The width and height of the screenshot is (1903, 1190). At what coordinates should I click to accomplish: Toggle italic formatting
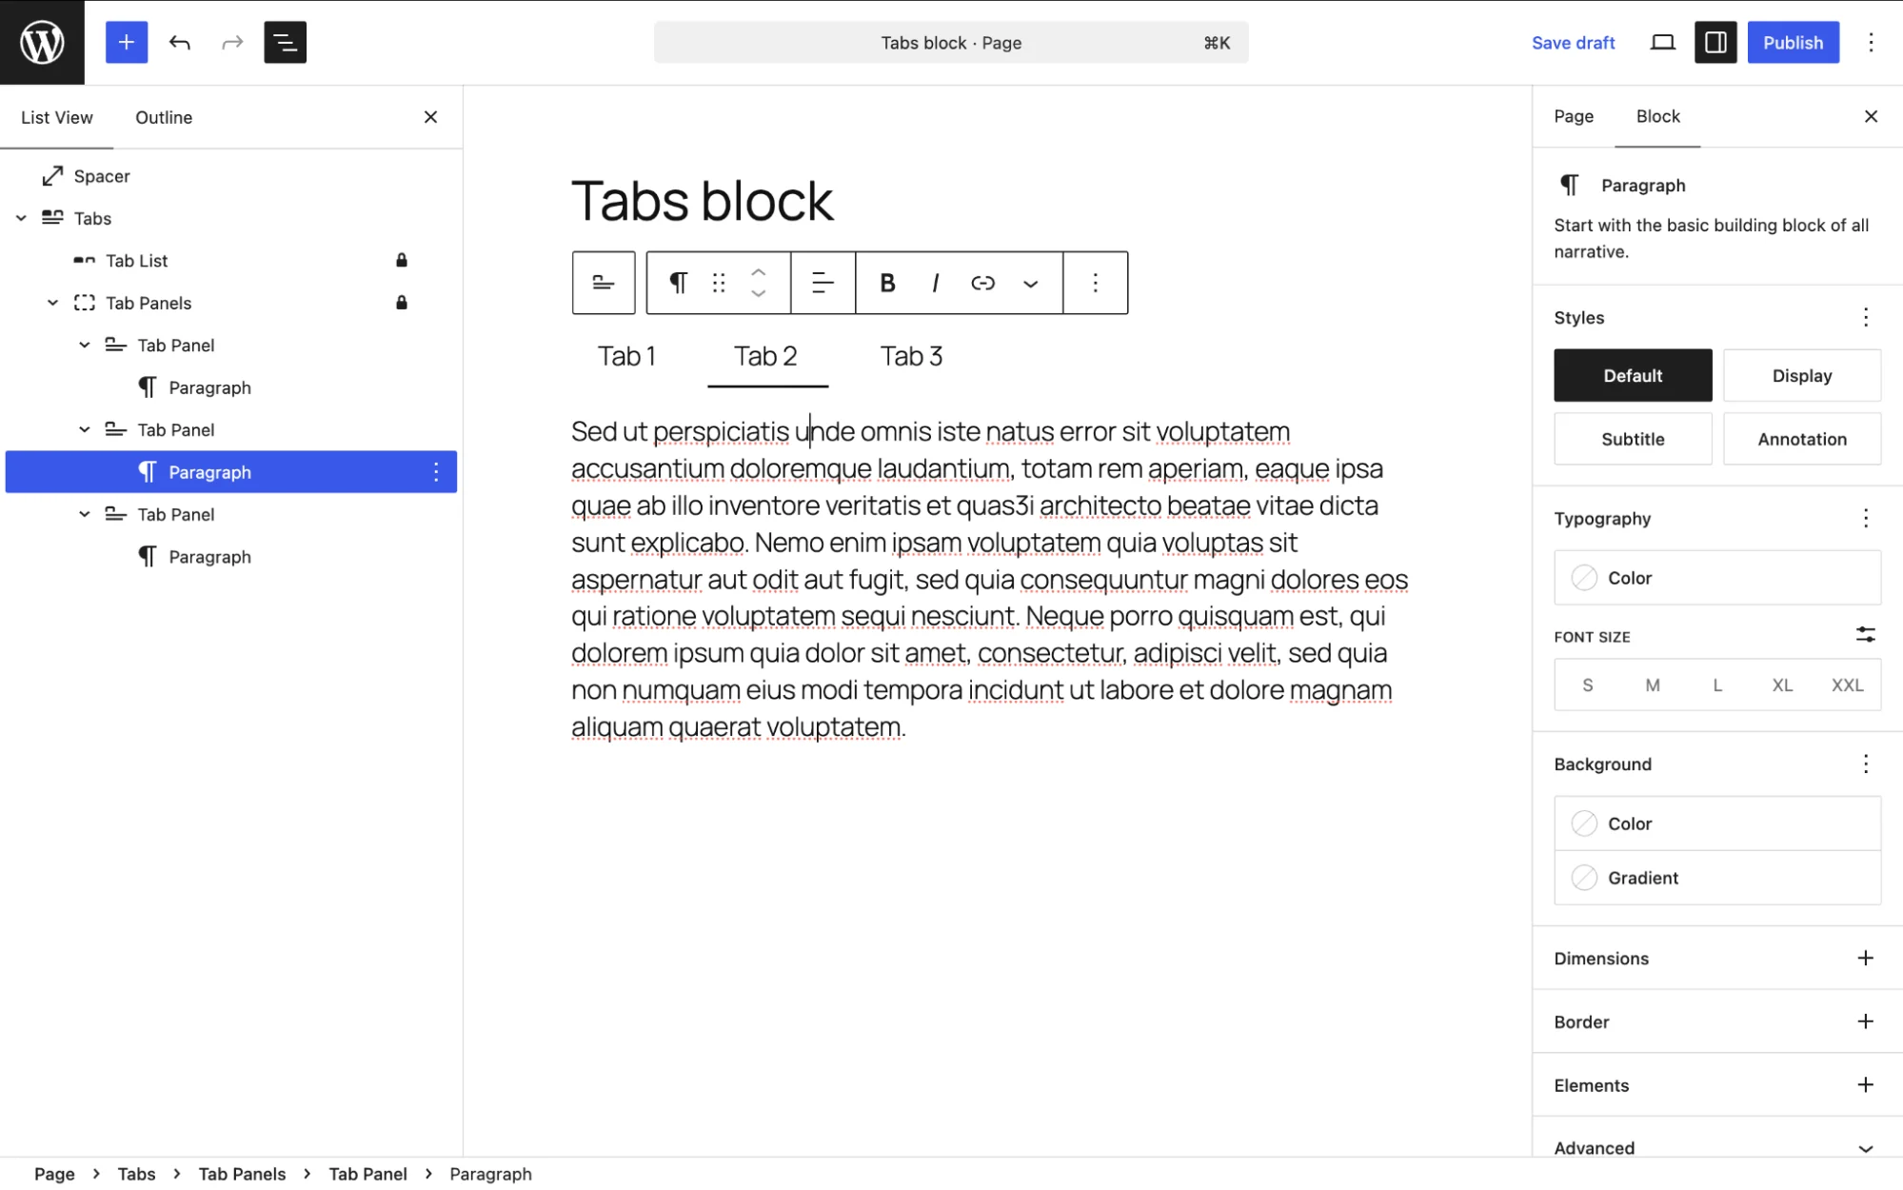[936, 283]
